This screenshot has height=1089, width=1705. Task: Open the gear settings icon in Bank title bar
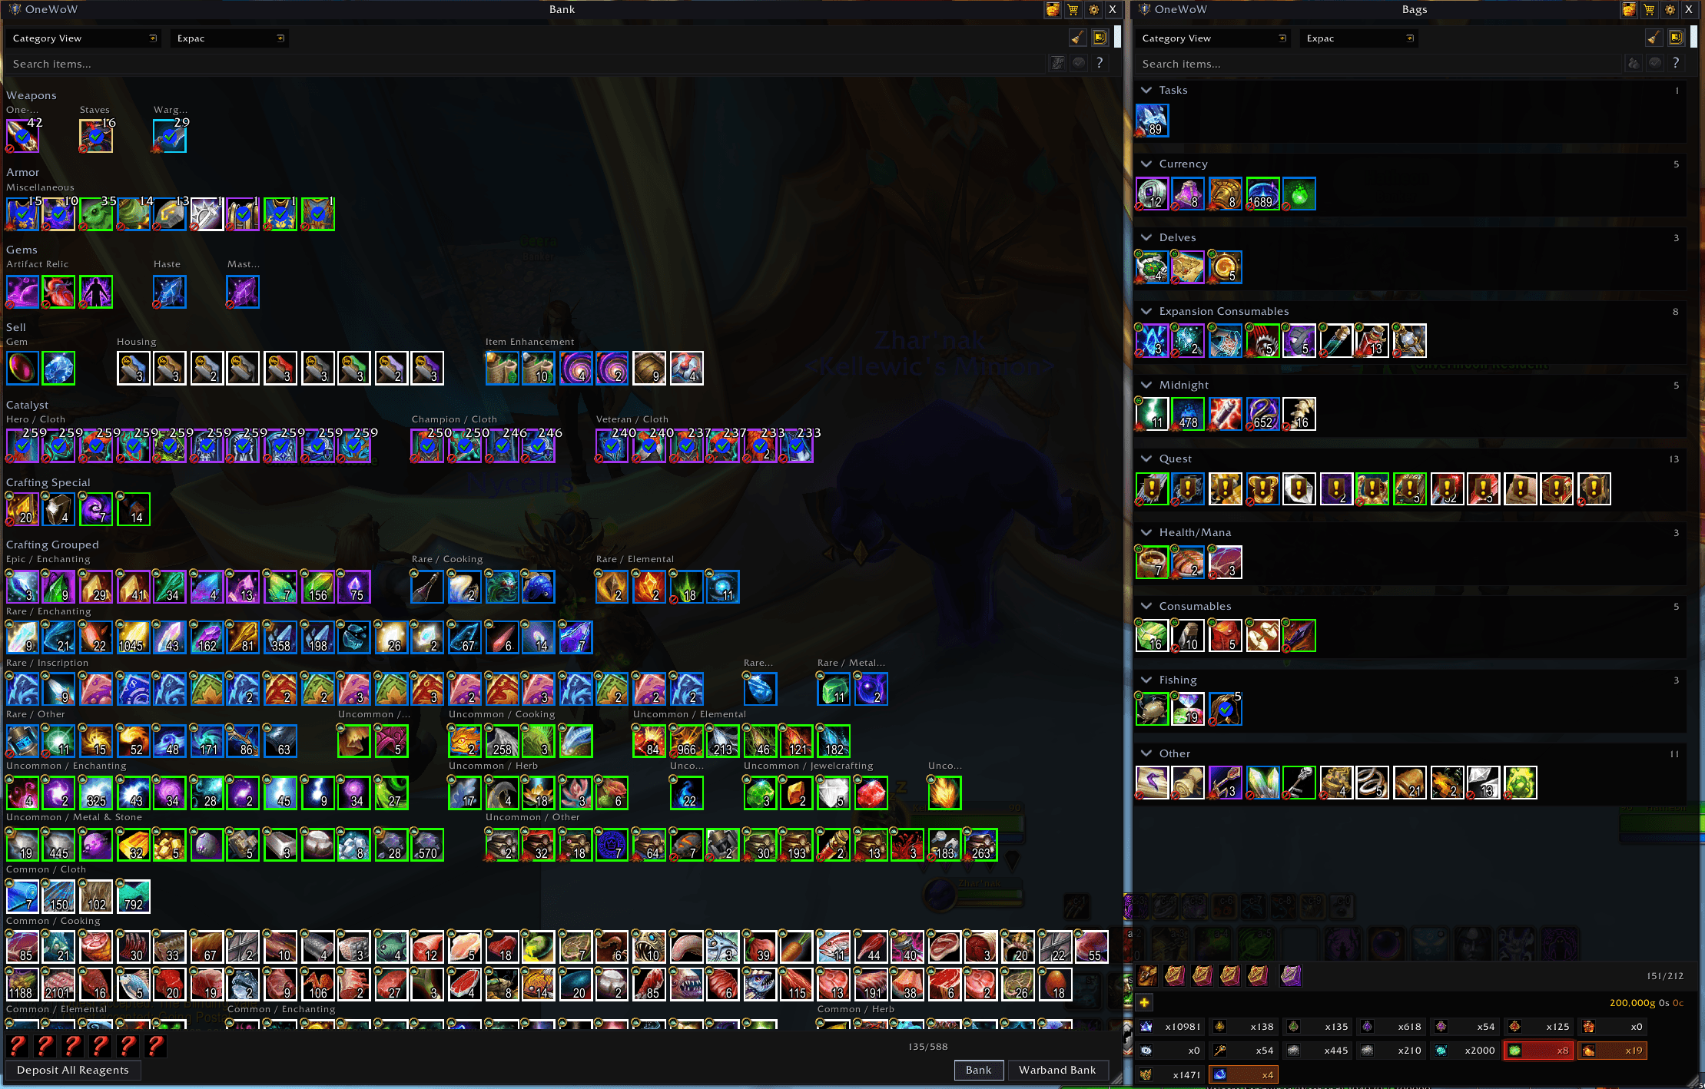point(1093,10)
